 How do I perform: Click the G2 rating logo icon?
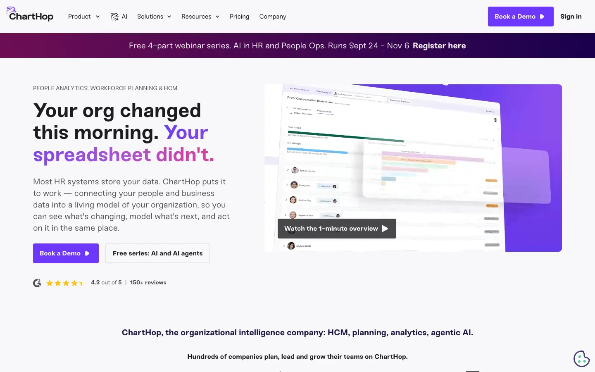(x=37, y=283)
